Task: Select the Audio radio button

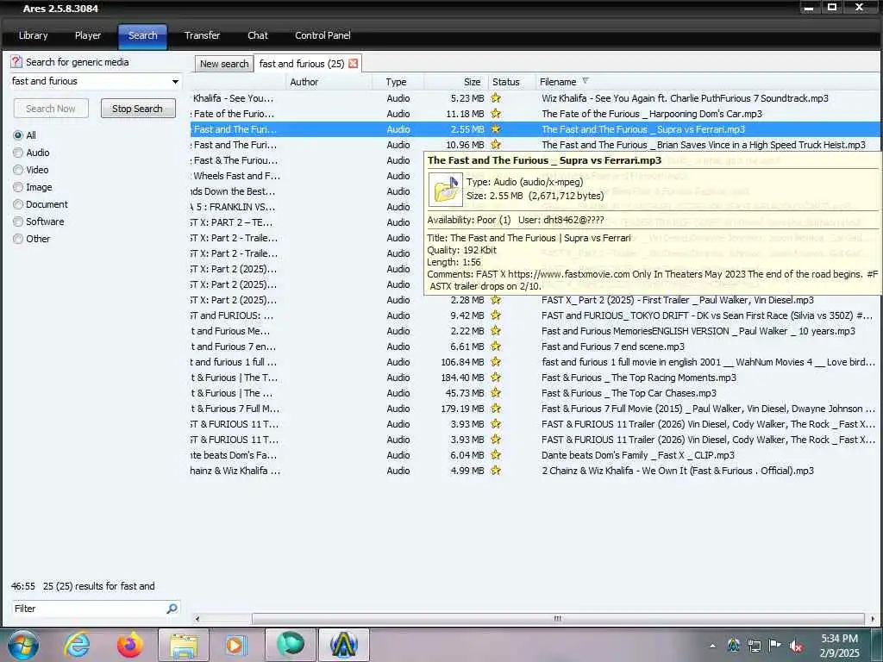Action: point(18,153)
